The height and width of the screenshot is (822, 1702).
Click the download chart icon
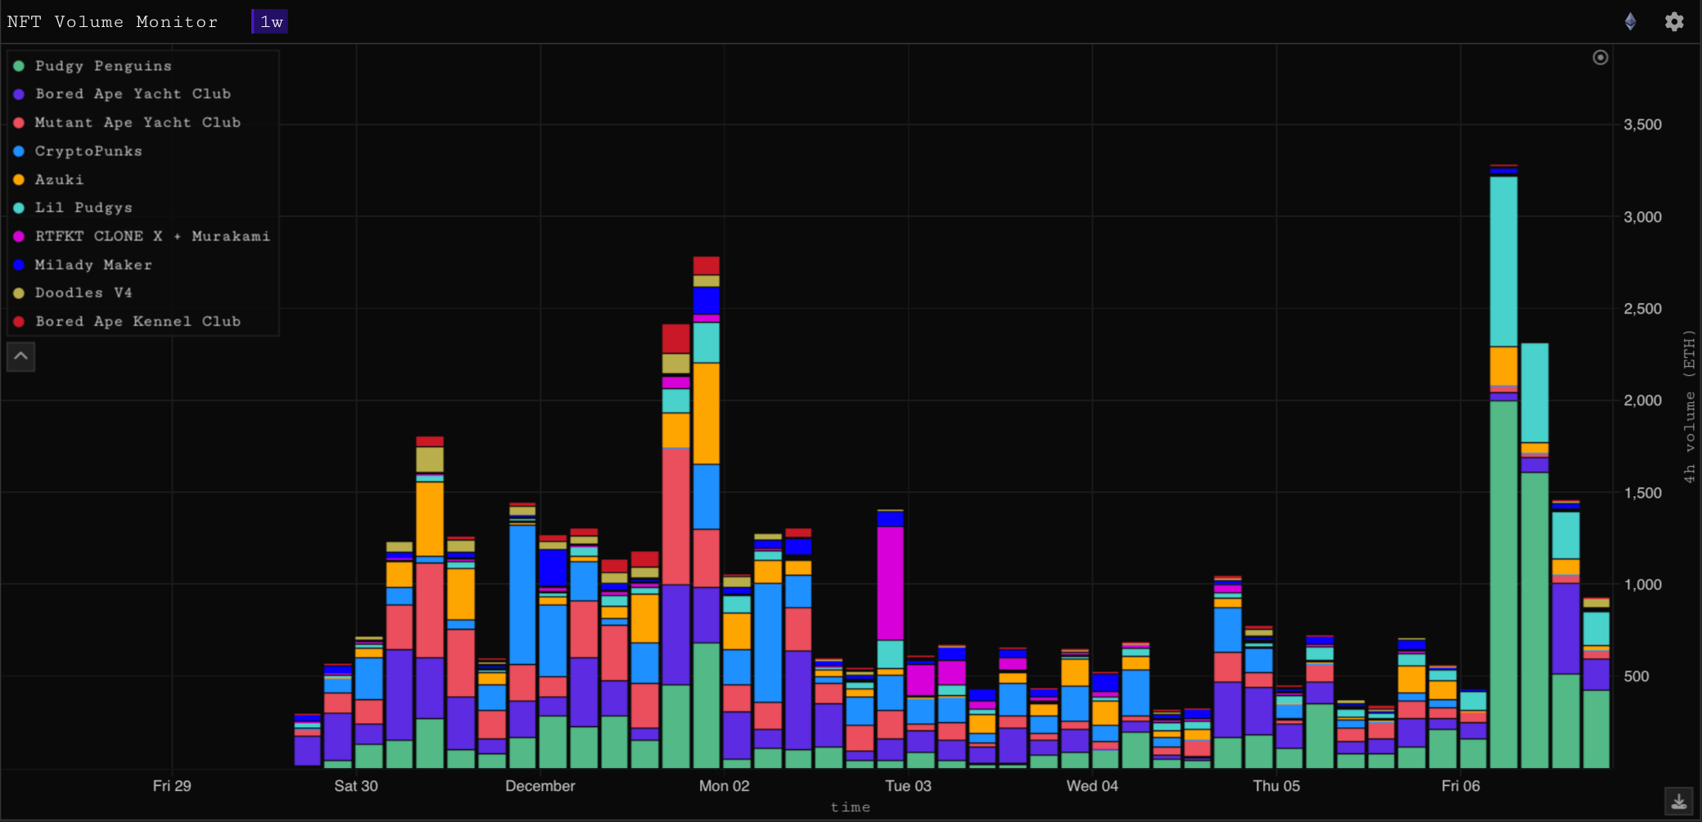[x=1678, y=801]
